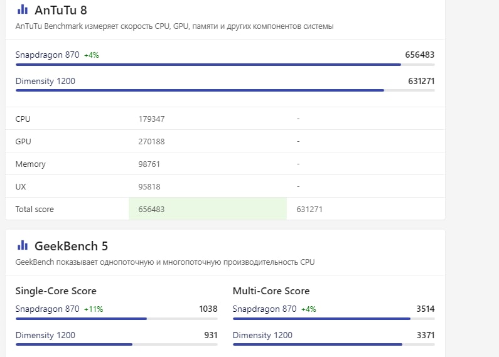Click Snapdragon 870 under Single-Core Score
Screen dimensions: 499x357
pyautogui.click(x=47, y=309)
